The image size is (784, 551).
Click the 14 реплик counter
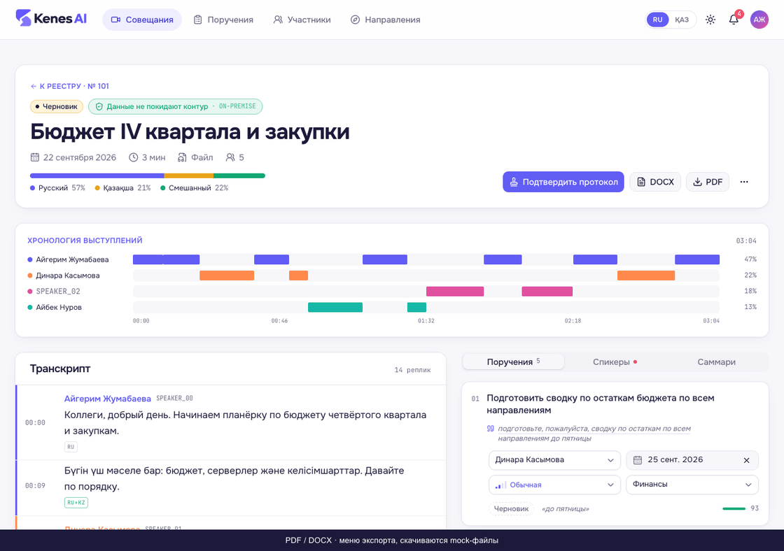click(x=412, y=370)
